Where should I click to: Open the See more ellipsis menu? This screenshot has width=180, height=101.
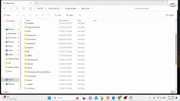[x=80, y=15]
